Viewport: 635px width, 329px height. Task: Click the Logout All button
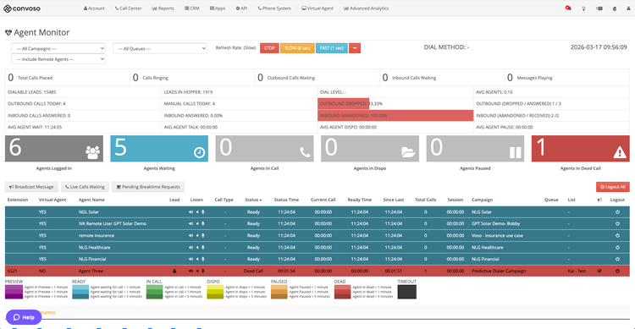coord(613,187)
